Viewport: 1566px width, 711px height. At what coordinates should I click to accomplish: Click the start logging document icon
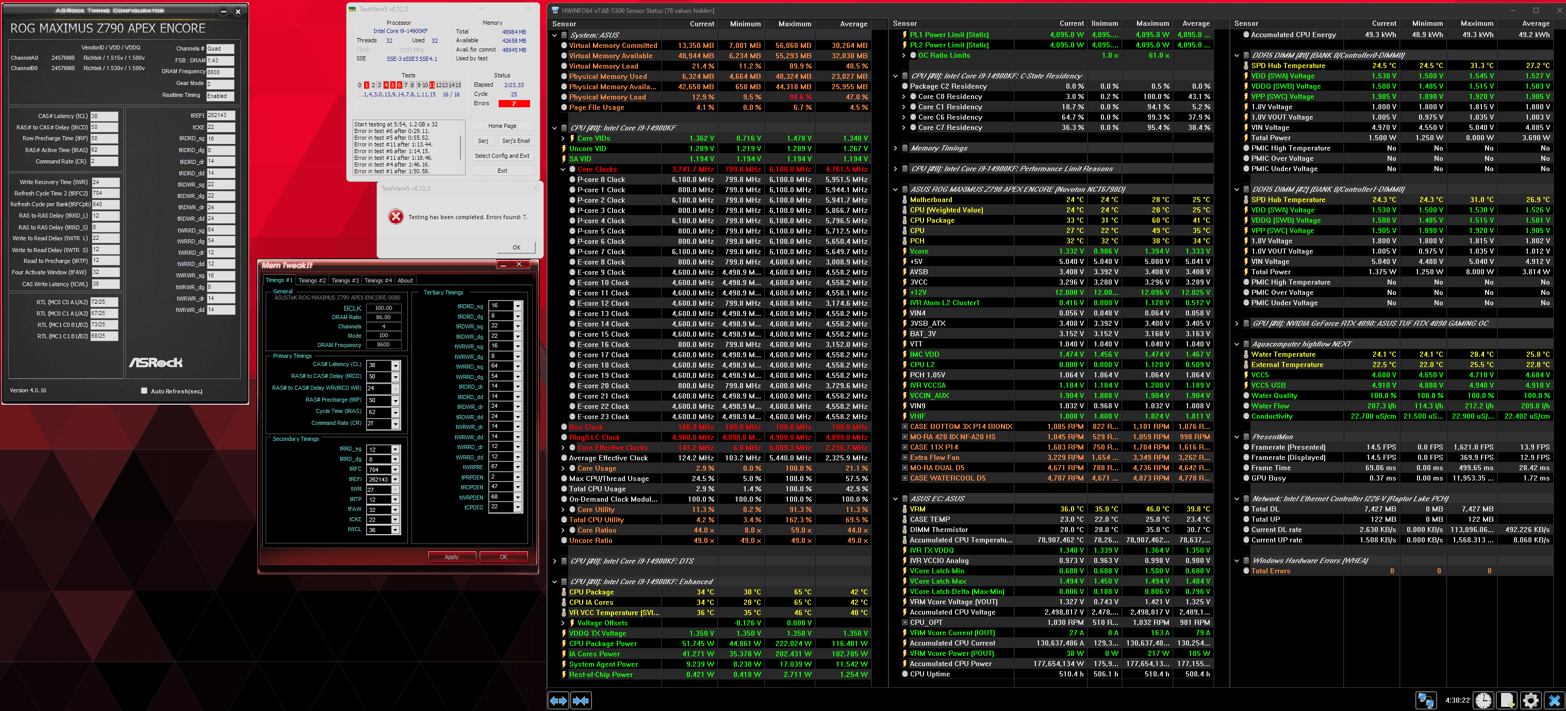point(1507,700)
